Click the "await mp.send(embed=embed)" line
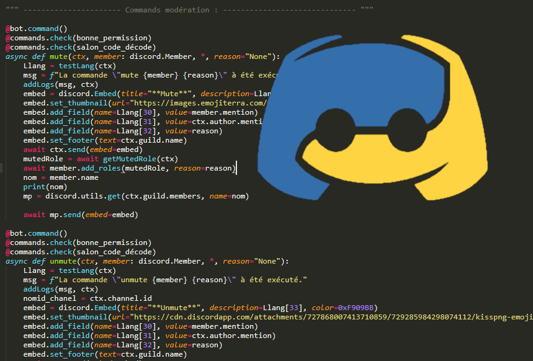533x361 pixels. [x=81, y=215]
